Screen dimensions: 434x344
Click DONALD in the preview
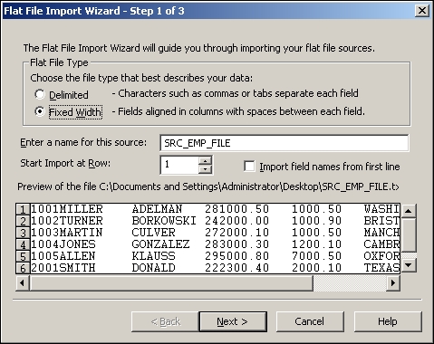pyautogui.click(x=153, y=268)
